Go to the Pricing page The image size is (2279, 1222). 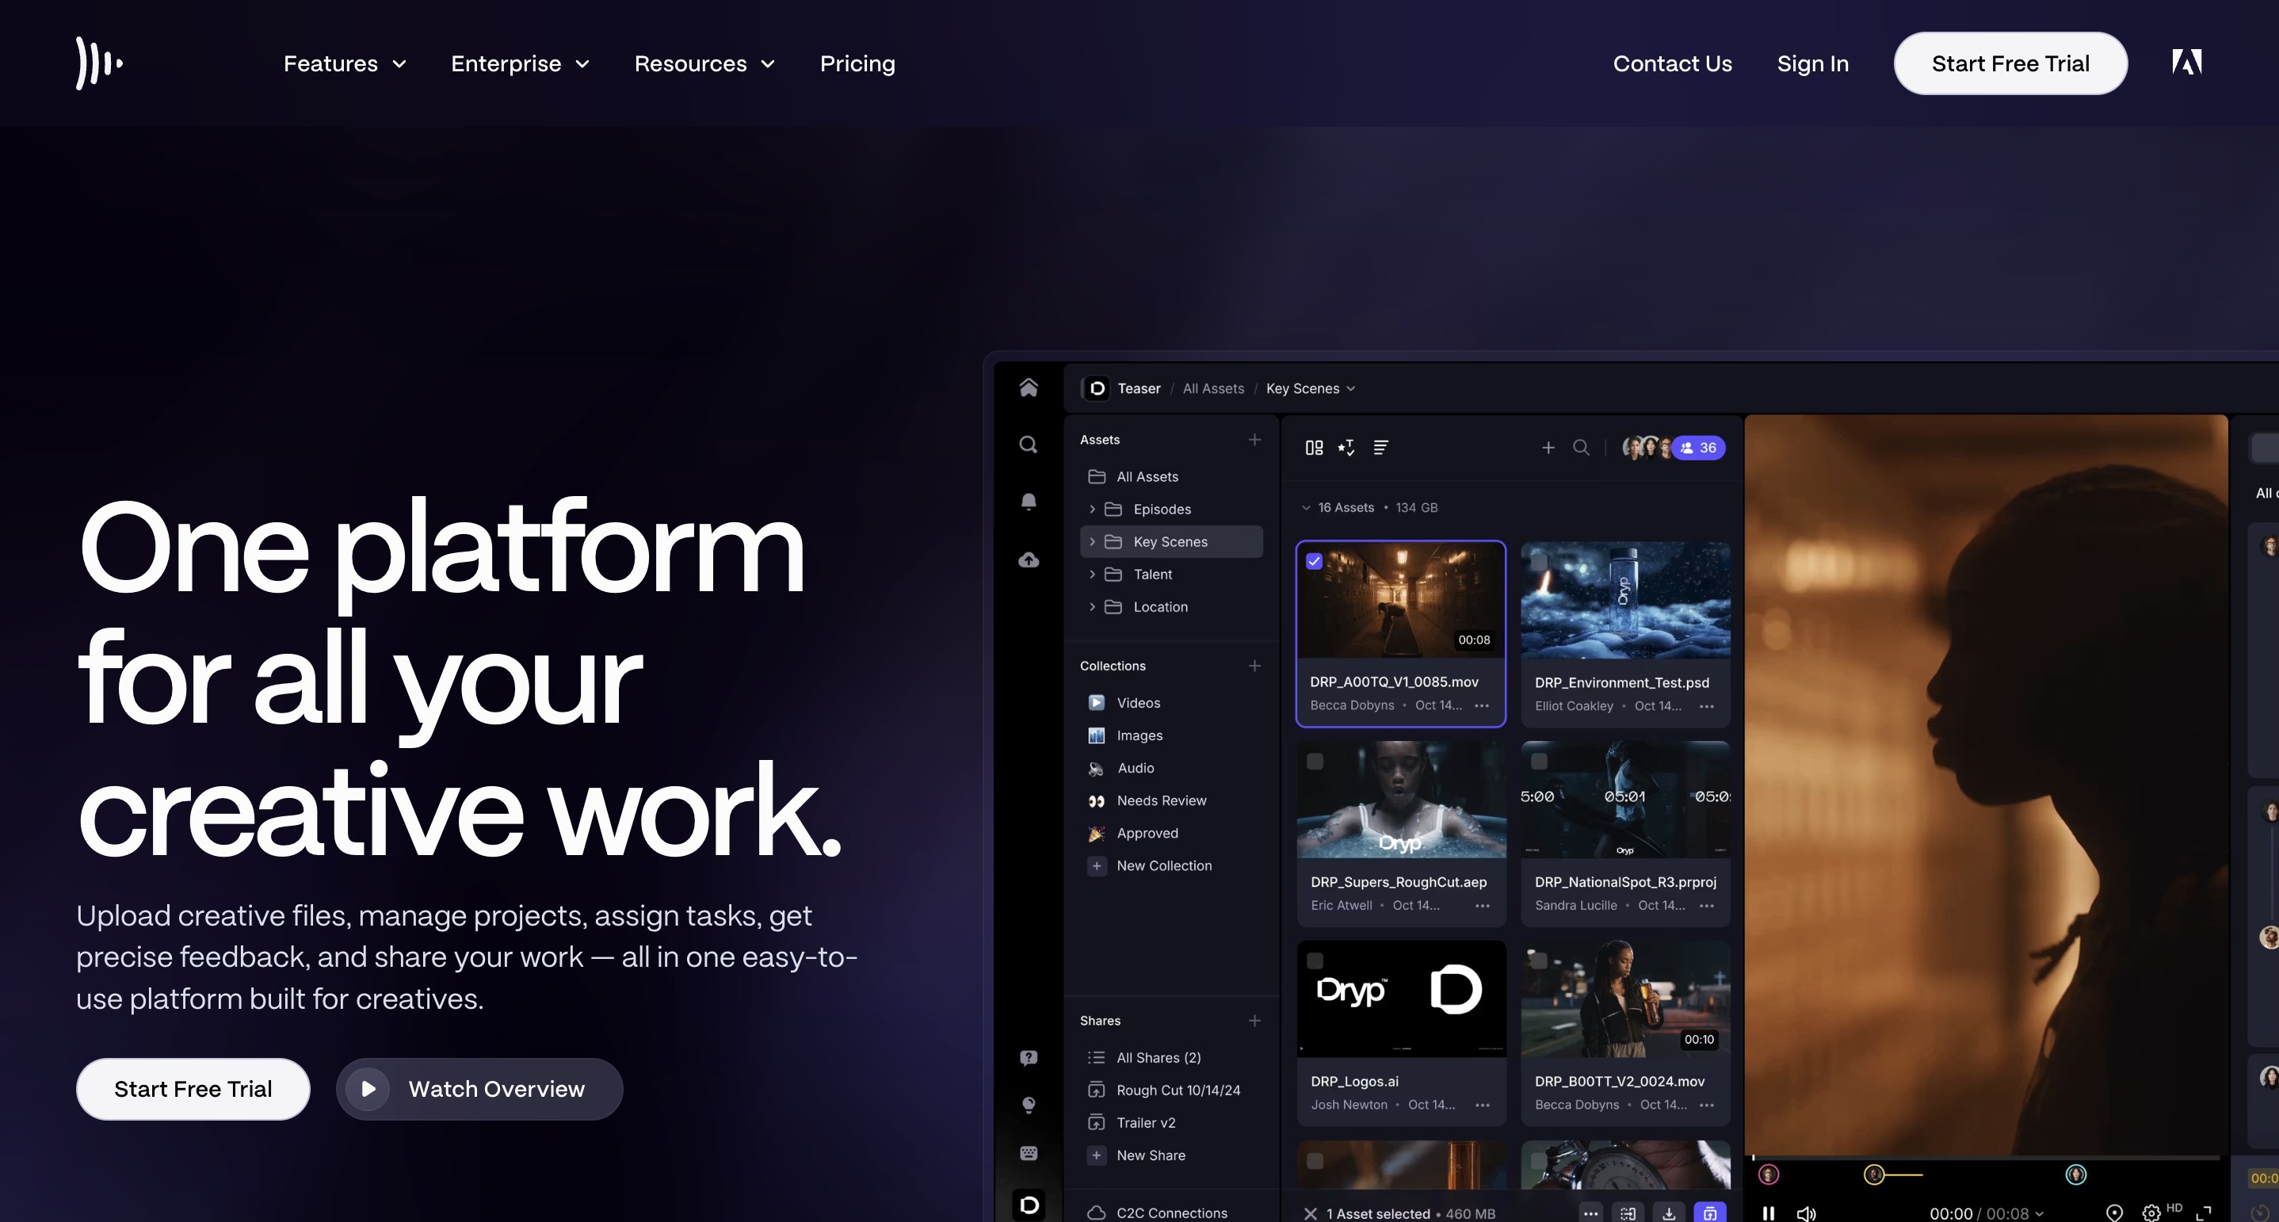pyautogui.click(x=857, y=63)
